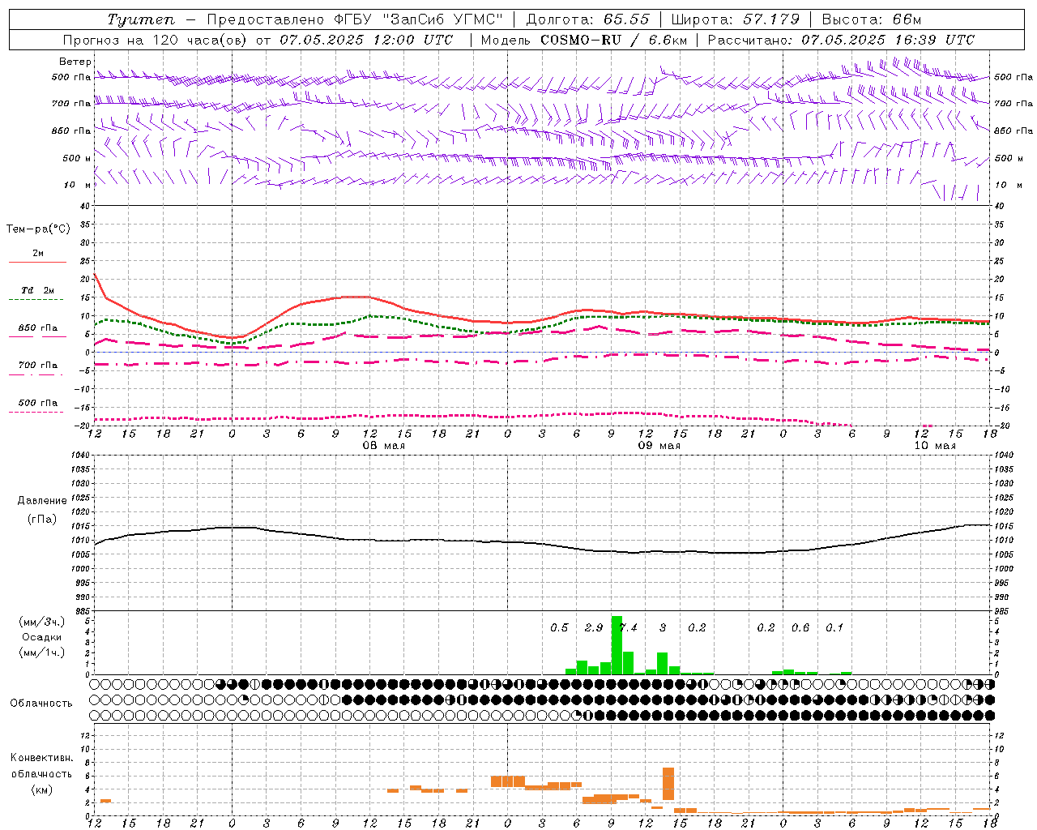Select the ФГБУ "ЗапСиб УГМС" provider text
The width and height of the screenshot is (1037, 830).
[419, 19]
